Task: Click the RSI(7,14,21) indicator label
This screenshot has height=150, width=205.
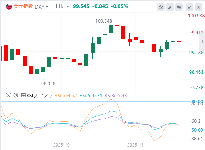Action: pos(39,96)
